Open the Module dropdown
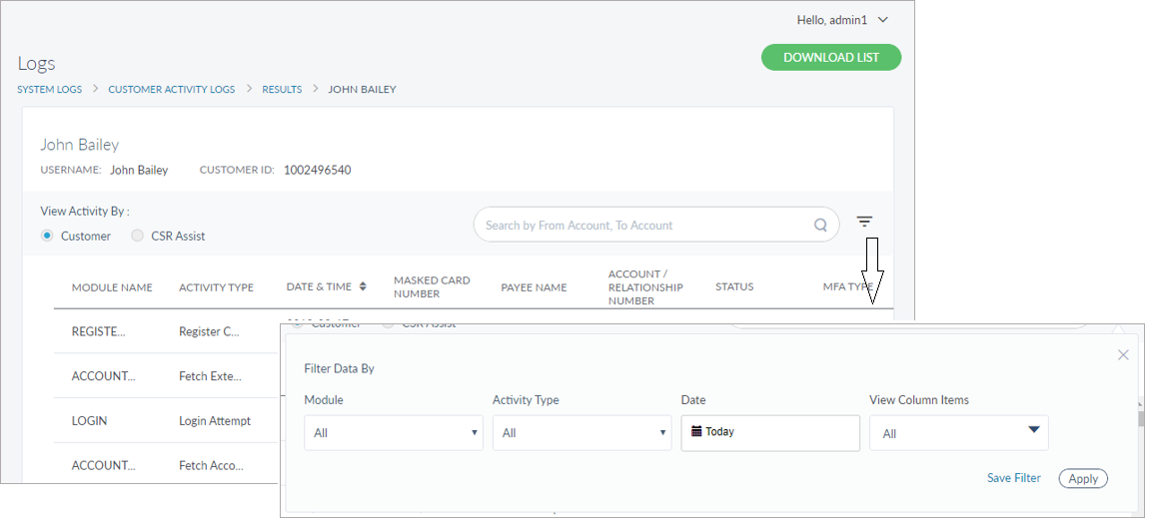This screenshot has height=527, width=1154. (x=393, y=433)
